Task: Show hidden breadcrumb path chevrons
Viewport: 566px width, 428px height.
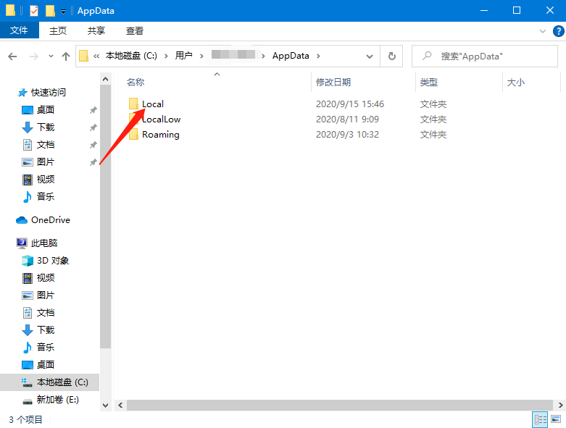Action: [x=96, y=56]
